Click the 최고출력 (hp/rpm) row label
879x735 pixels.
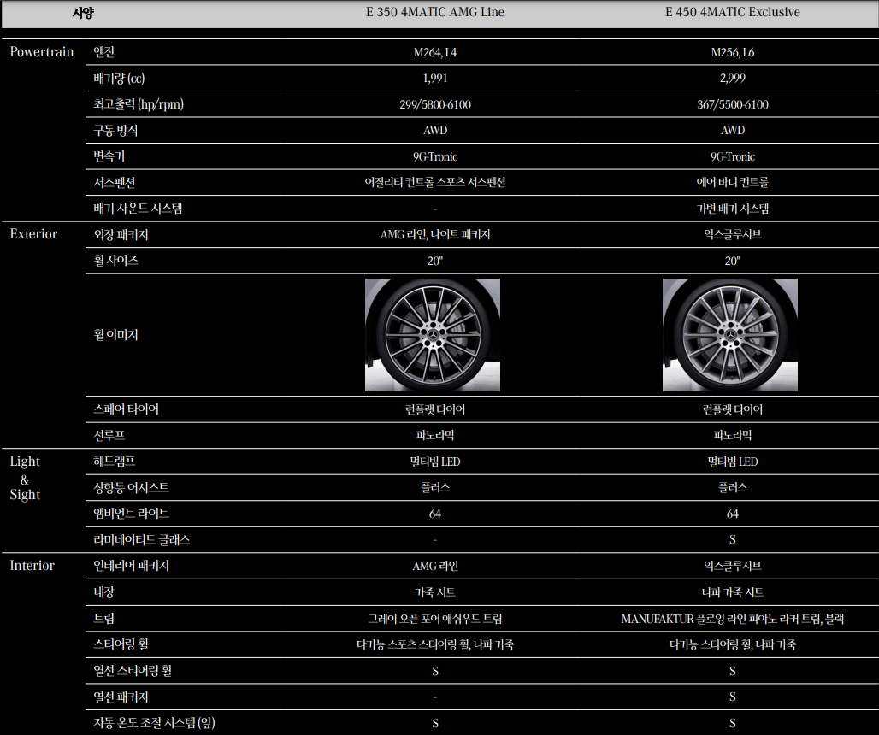139,104
